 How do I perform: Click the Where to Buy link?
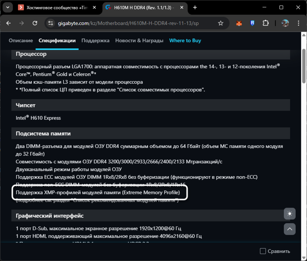coord(185,41)
